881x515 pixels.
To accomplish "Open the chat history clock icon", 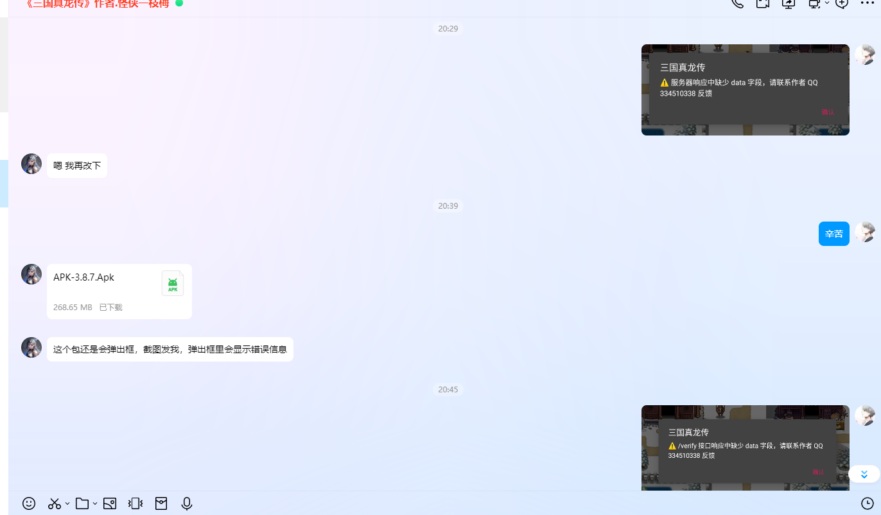I will tap(868, 503).
